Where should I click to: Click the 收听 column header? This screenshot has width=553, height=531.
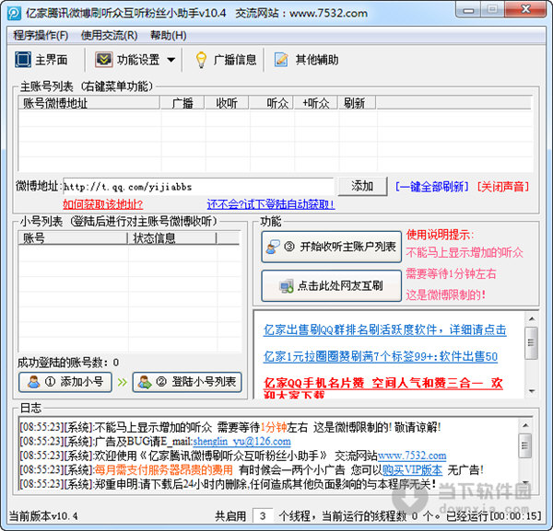227,103
